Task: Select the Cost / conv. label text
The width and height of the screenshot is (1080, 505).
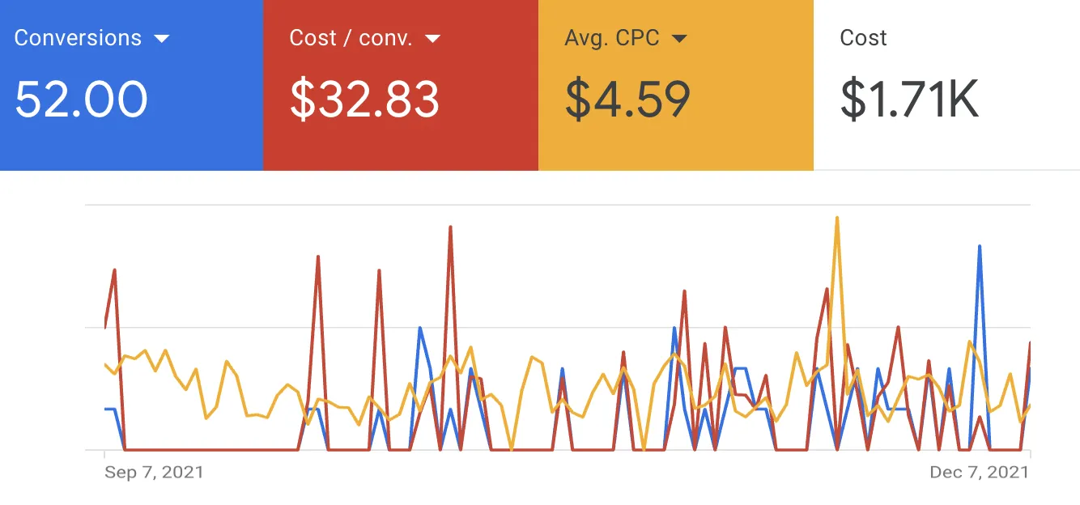Action: pos(352,38)
